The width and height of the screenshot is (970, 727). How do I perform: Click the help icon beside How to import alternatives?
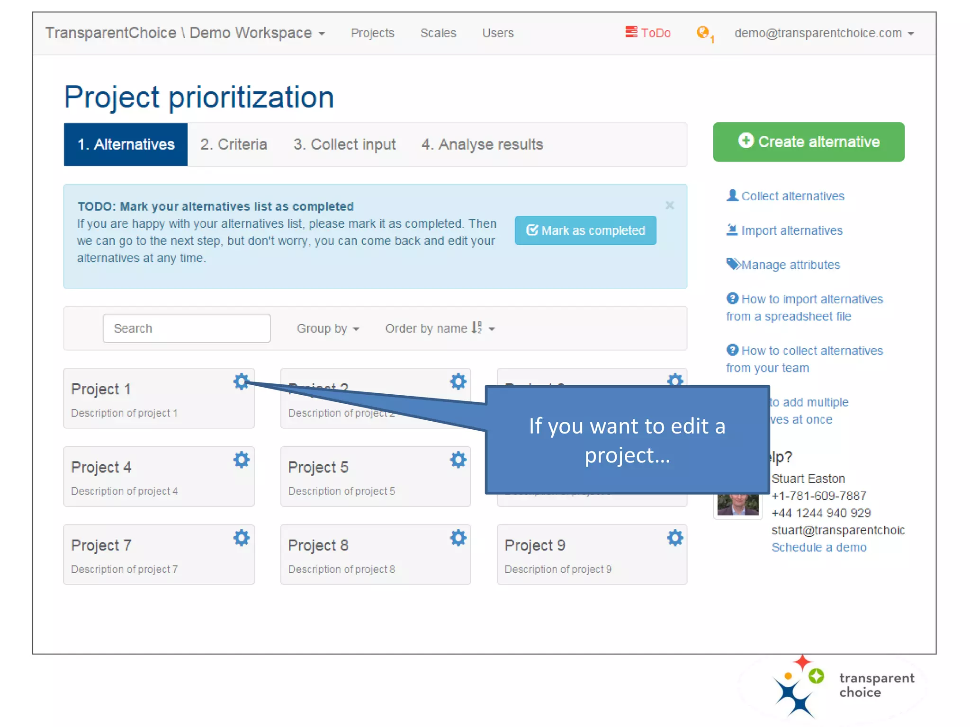tap(732, 298)
